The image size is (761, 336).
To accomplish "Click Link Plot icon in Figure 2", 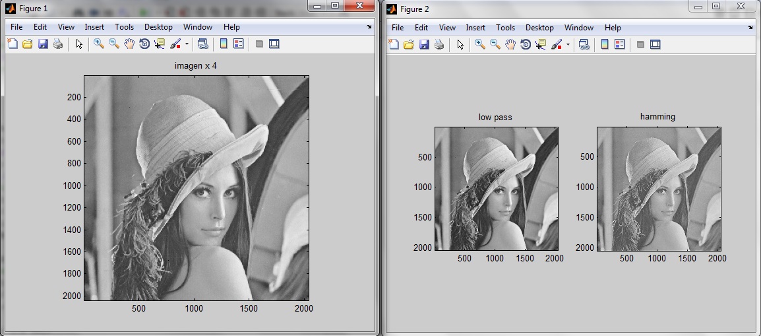I will click(x=584, y=45).
